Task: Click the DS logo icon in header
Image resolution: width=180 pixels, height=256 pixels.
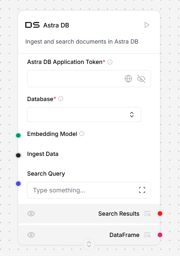Action: 32,25
